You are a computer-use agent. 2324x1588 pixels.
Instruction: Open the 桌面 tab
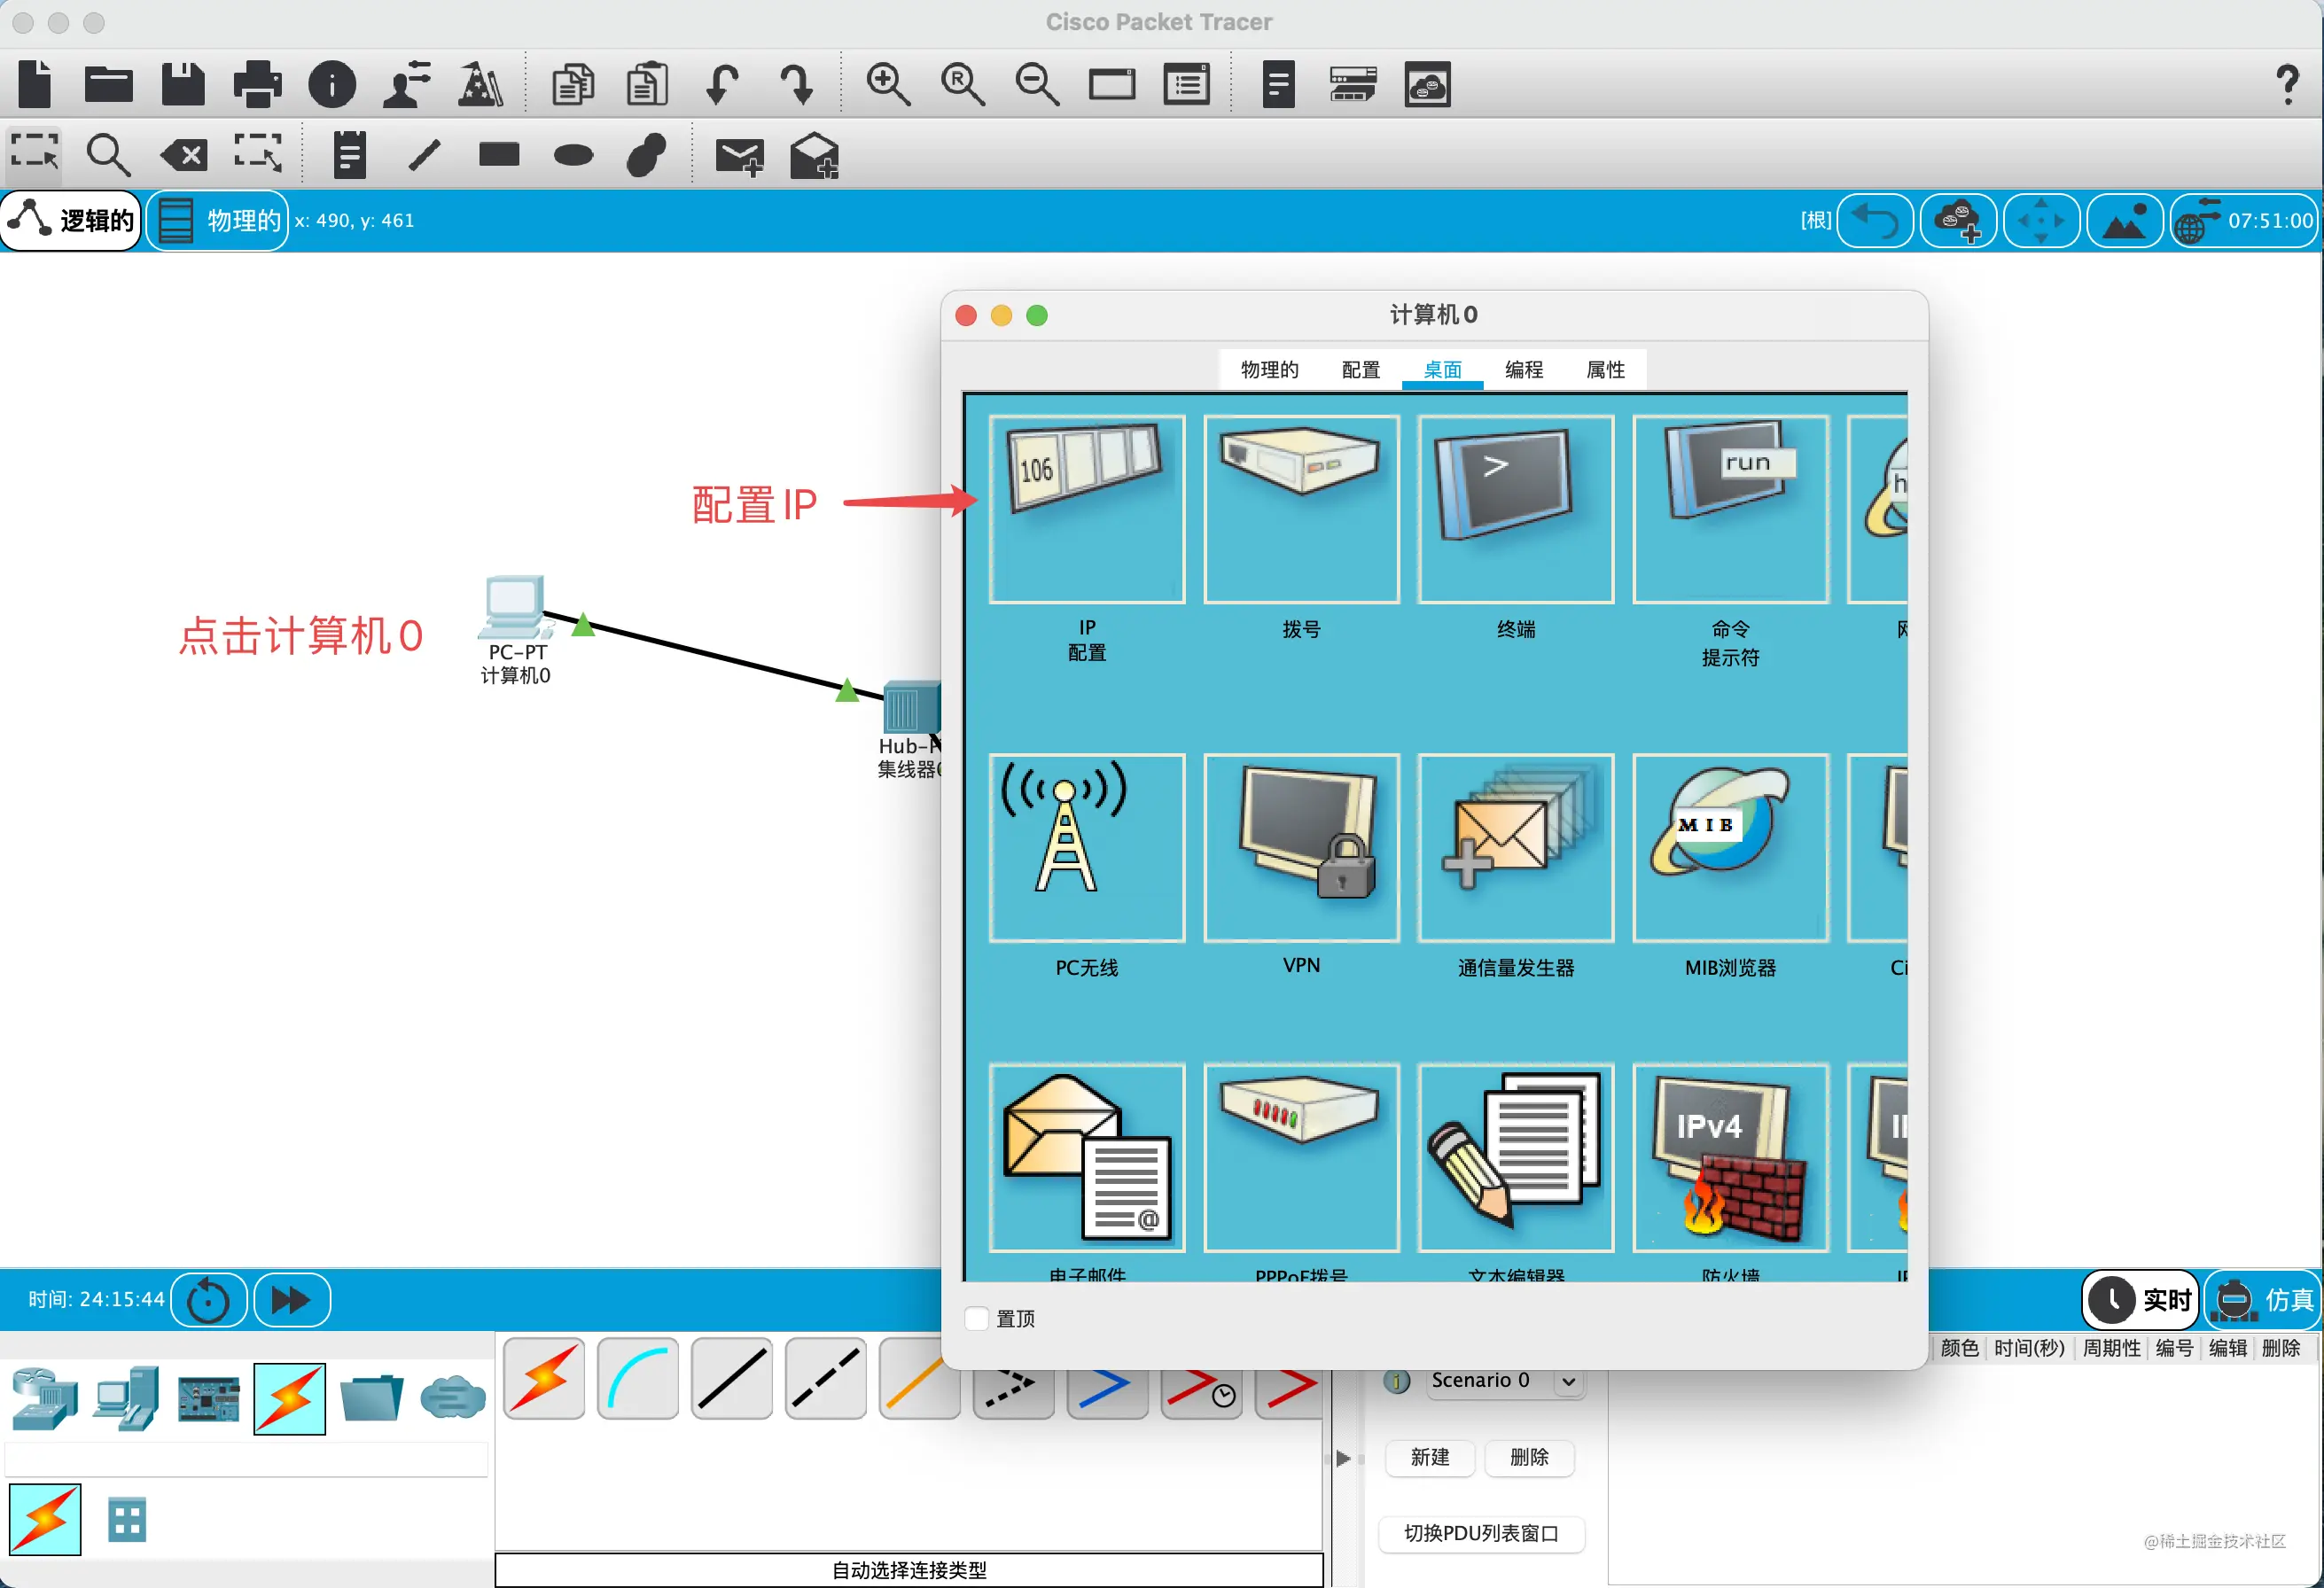(1442, 369)
